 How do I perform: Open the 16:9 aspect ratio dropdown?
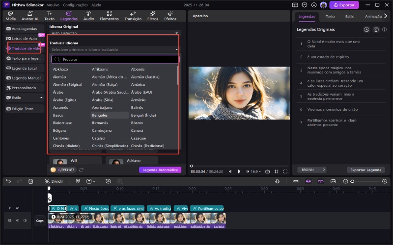pyautogui.click(x=254, y=171)
